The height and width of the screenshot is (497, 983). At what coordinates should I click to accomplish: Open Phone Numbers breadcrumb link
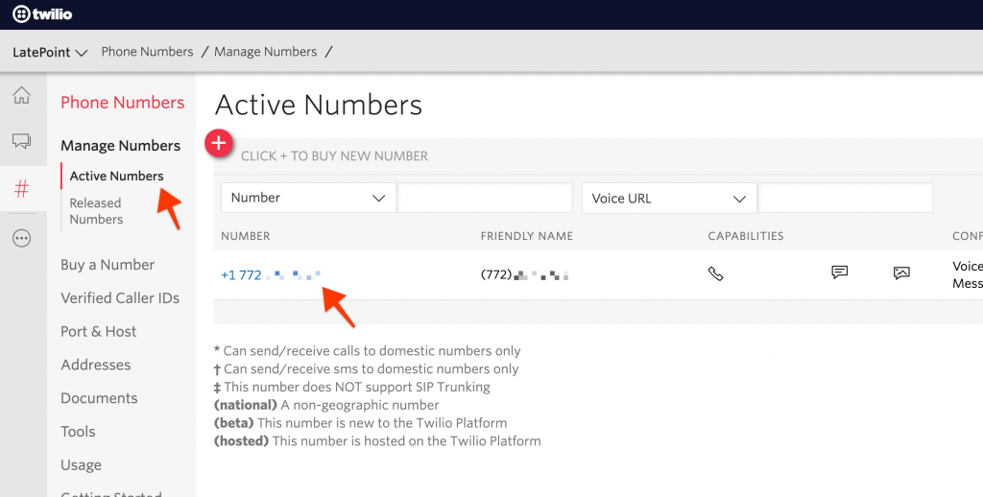(147, 52)
